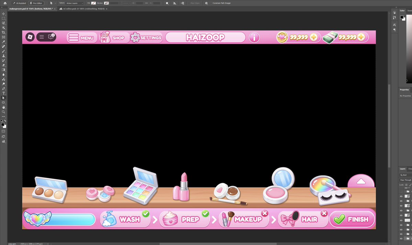Viewport: 412px width, 245px height.
Task: Swap foreground and background colors in toolbar
Action: click(x=5, y=121)
